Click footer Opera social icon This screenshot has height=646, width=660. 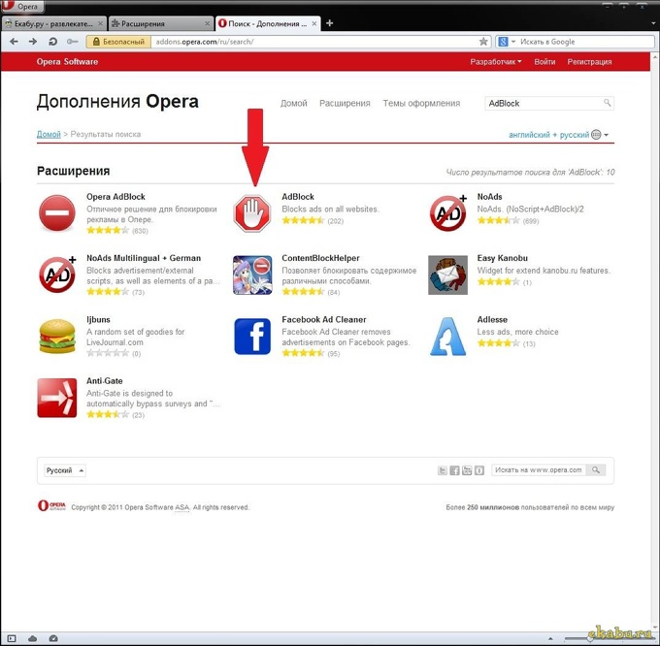point(479,470)
